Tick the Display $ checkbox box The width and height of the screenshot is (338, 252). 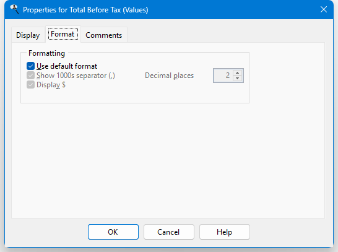[x=30, y=85]
